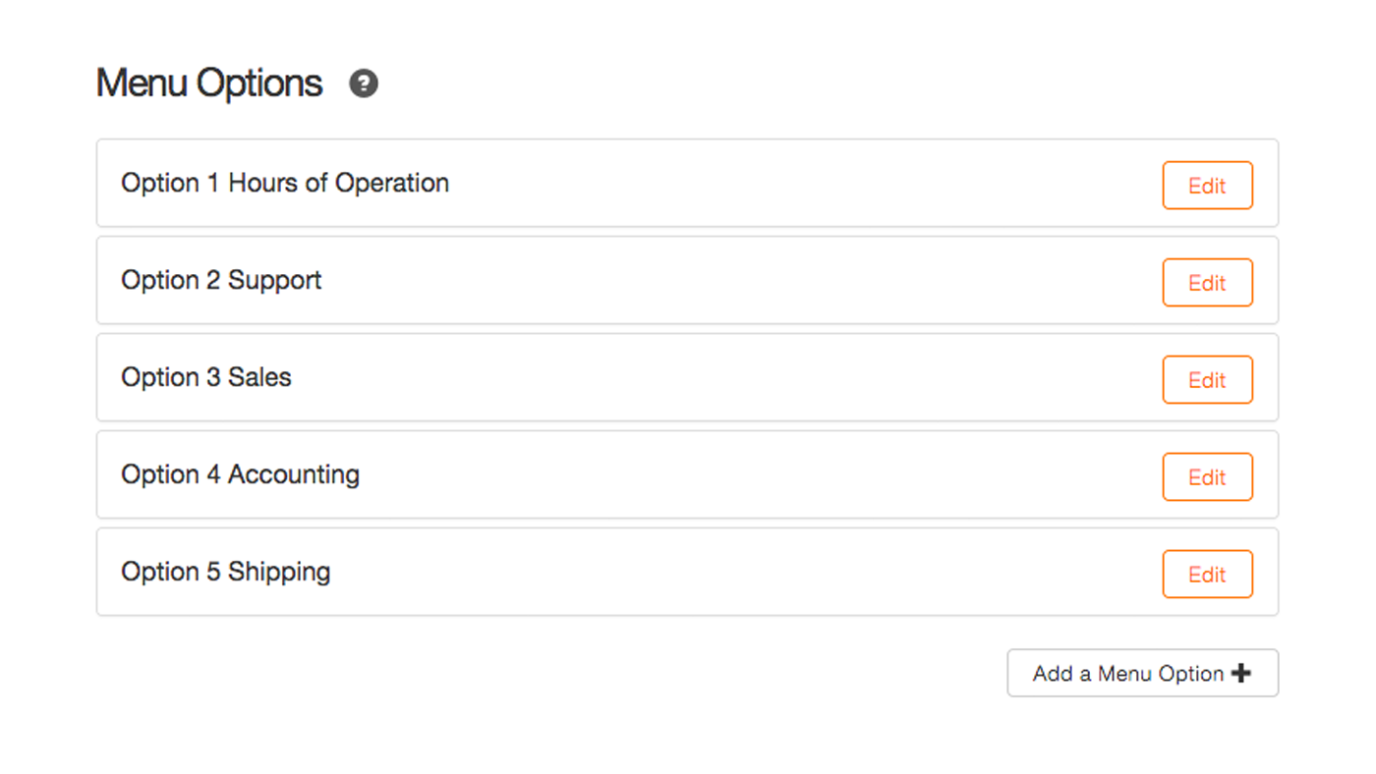Select the Option 1 Hours of Operation row
The width and height of the screenshot is (1376, 774).
tap(687, 183)
